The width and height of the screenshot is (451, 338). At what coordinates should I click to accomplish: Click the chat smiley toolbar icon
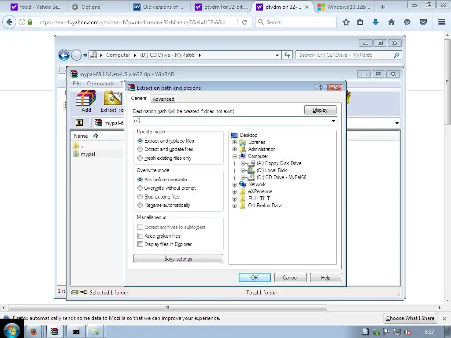pos(407,22)
